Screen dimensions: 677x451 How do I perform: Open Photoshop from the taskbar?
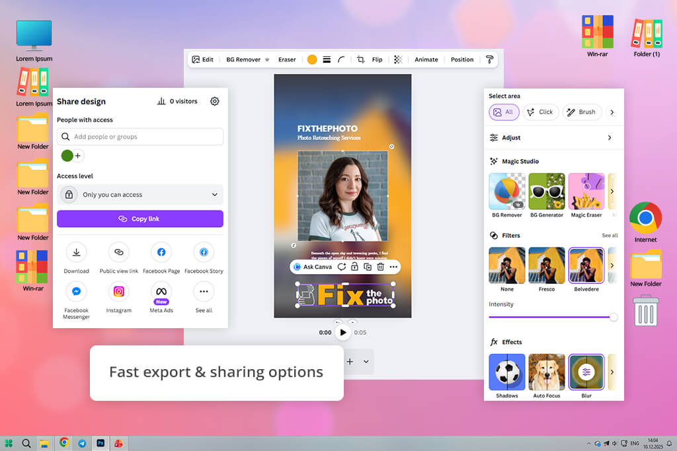[100, 443]
